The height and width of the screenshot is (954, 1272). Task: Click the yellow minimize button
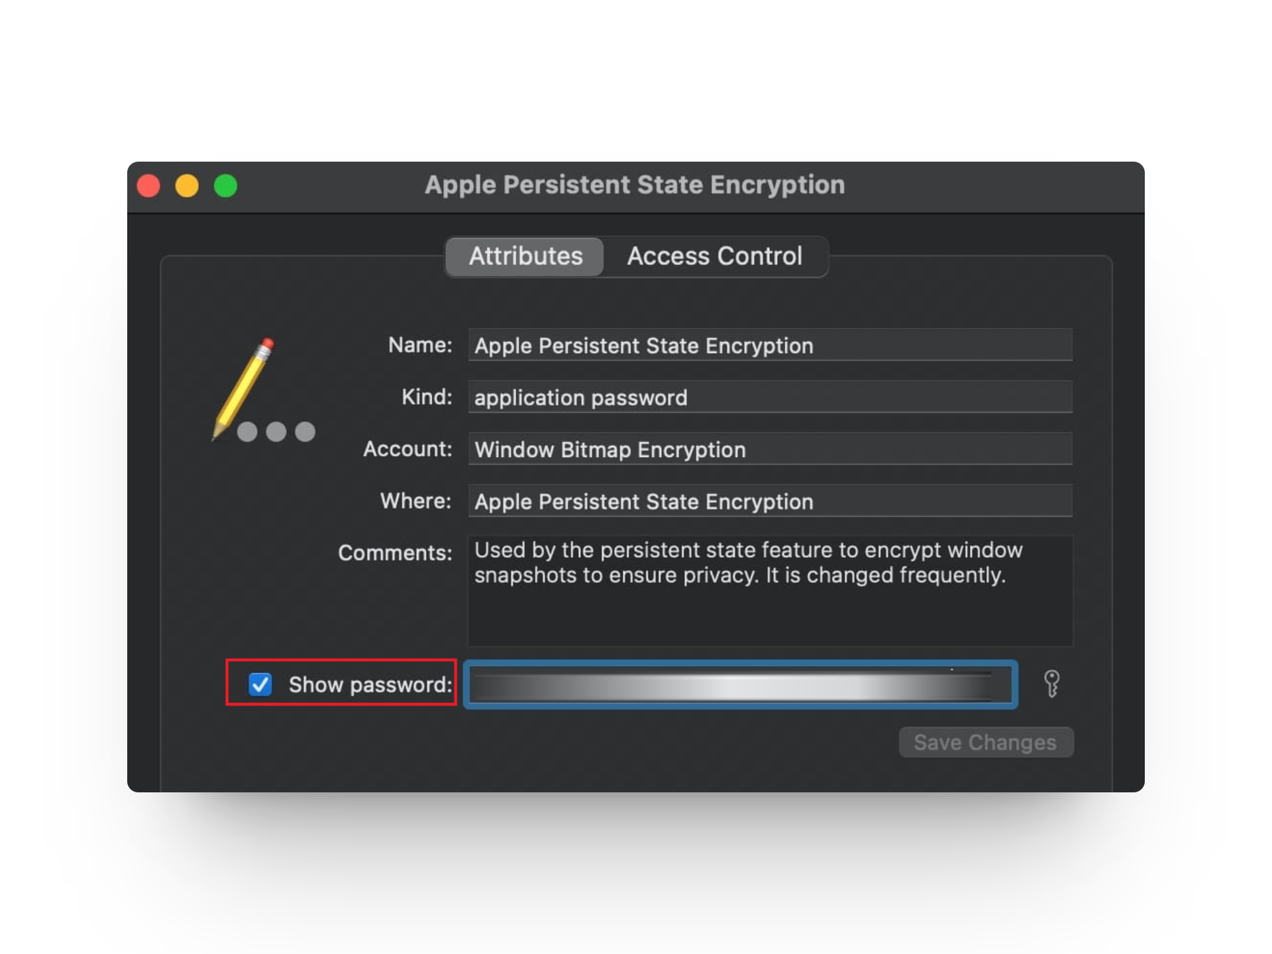click(187, 186)
